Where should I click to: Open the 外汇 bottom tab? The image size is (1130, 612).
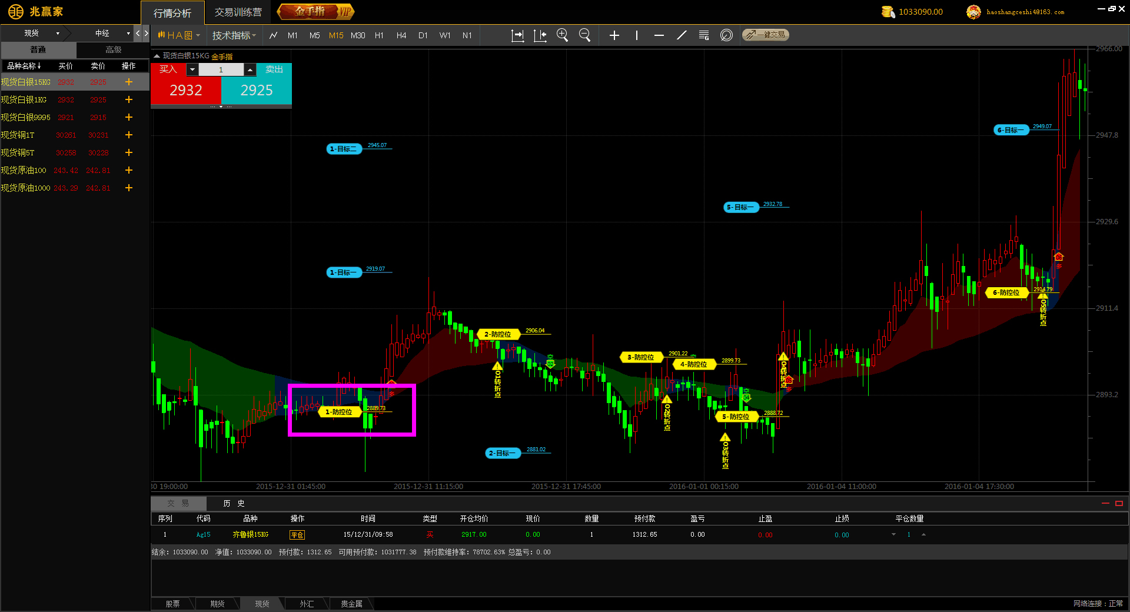tap(307, 604)
